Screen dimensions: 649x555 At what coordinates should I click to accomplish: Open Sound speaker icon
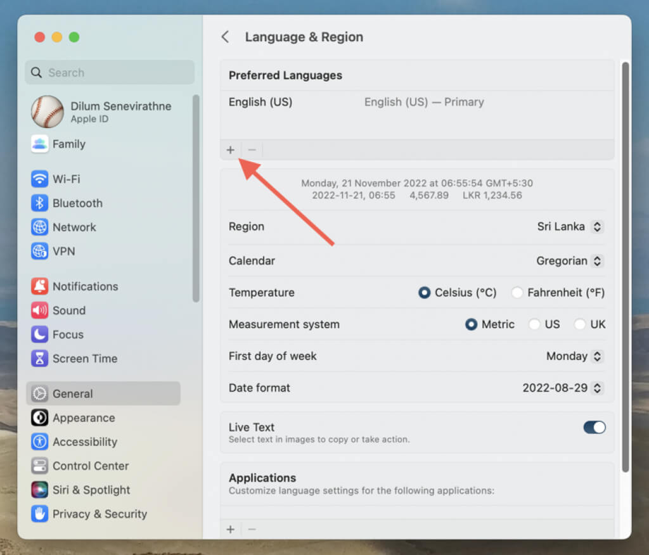40,310
